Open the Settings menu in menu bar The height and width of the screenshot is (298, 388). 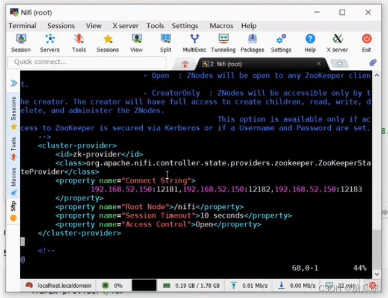pos(185,26)
